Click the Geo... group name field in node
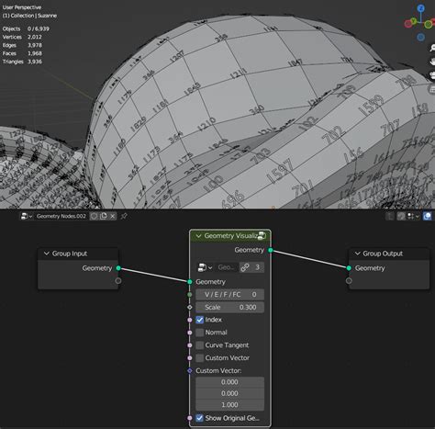The height and width of the screenshot is (429, 435). pos(227,267)
